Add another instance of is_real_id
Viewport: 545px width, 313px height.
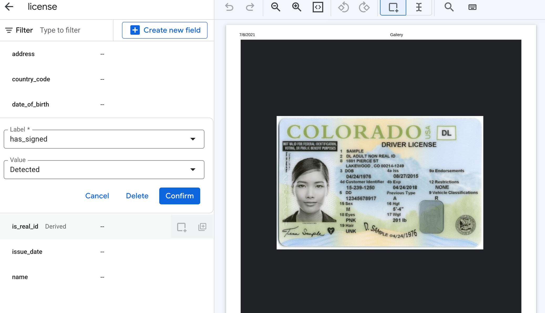point(202,226)
